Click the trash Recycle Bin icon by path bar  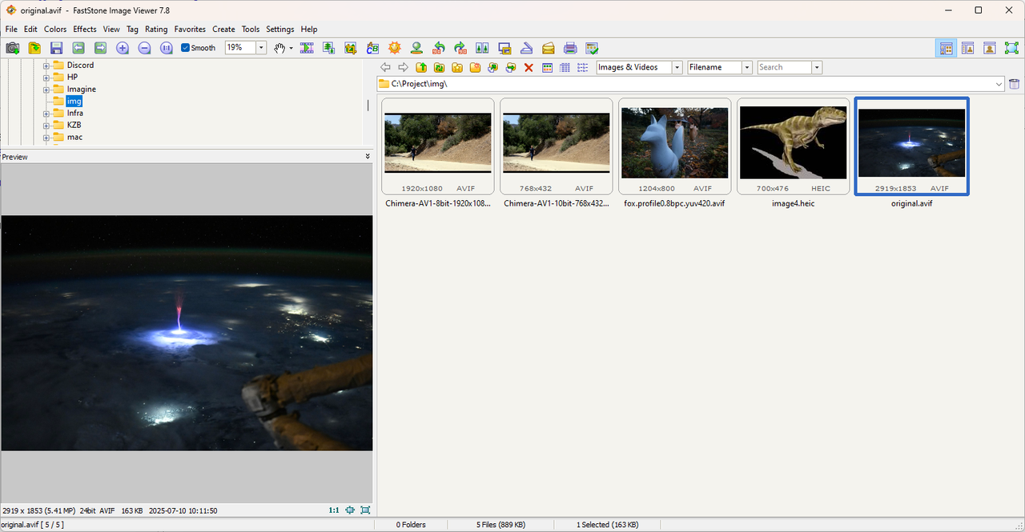[x=1015, y=84]
